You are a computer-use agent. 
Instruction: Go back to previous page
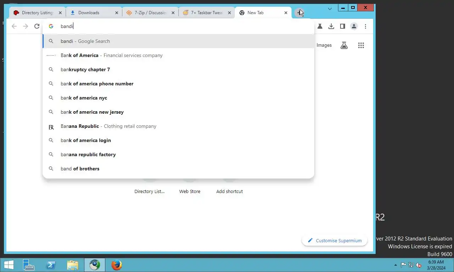coord(14,26)
